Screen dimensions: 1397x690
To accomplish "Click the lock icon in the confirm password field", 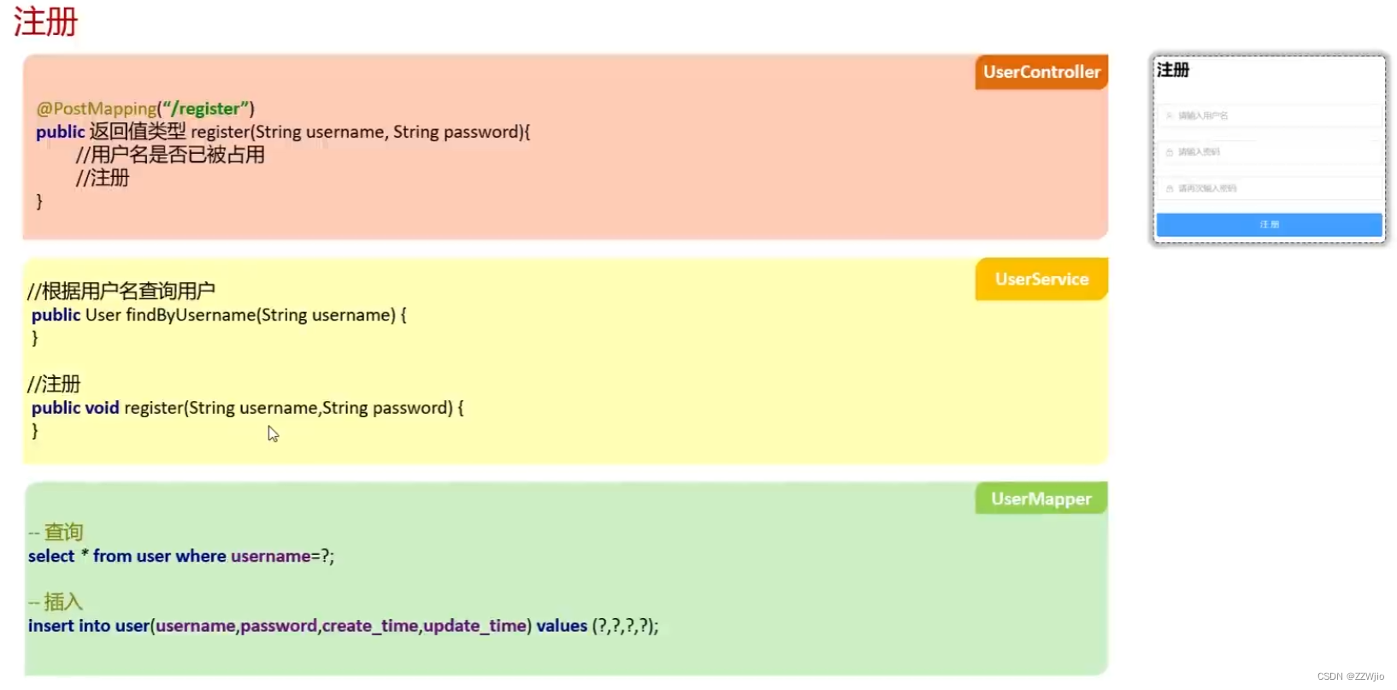I will [x=1170, y=187].
